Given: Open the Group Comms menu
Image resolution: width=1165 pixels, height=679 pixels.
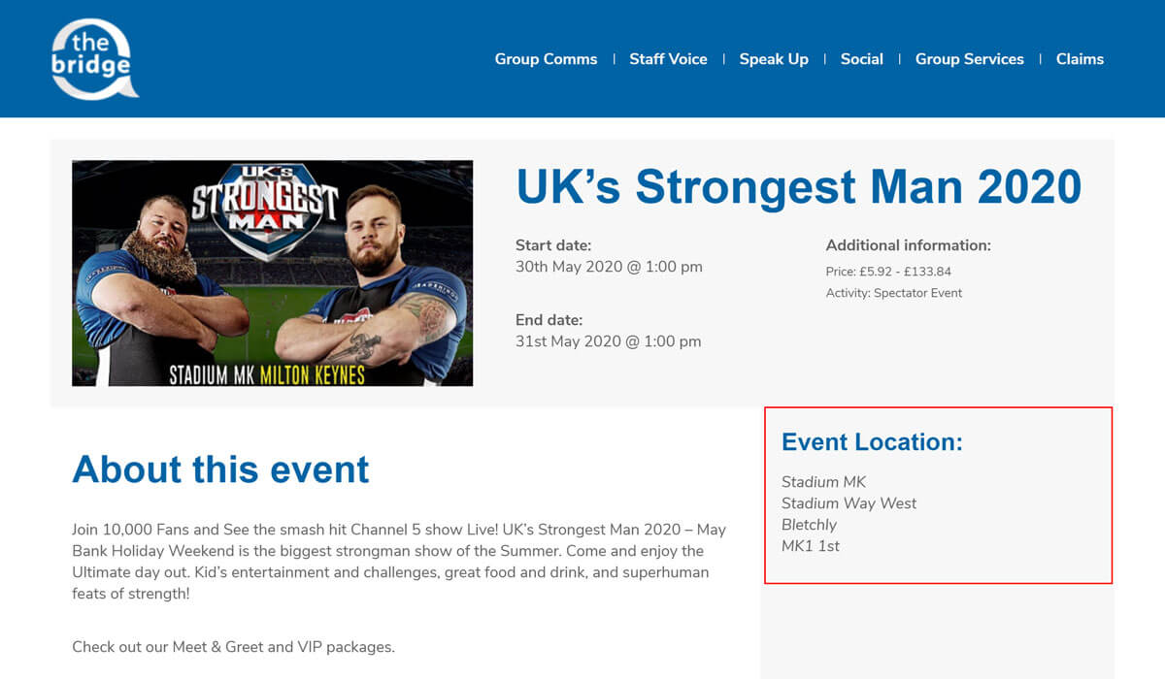Looking at the screenshot, I should (x=546, y=59).
